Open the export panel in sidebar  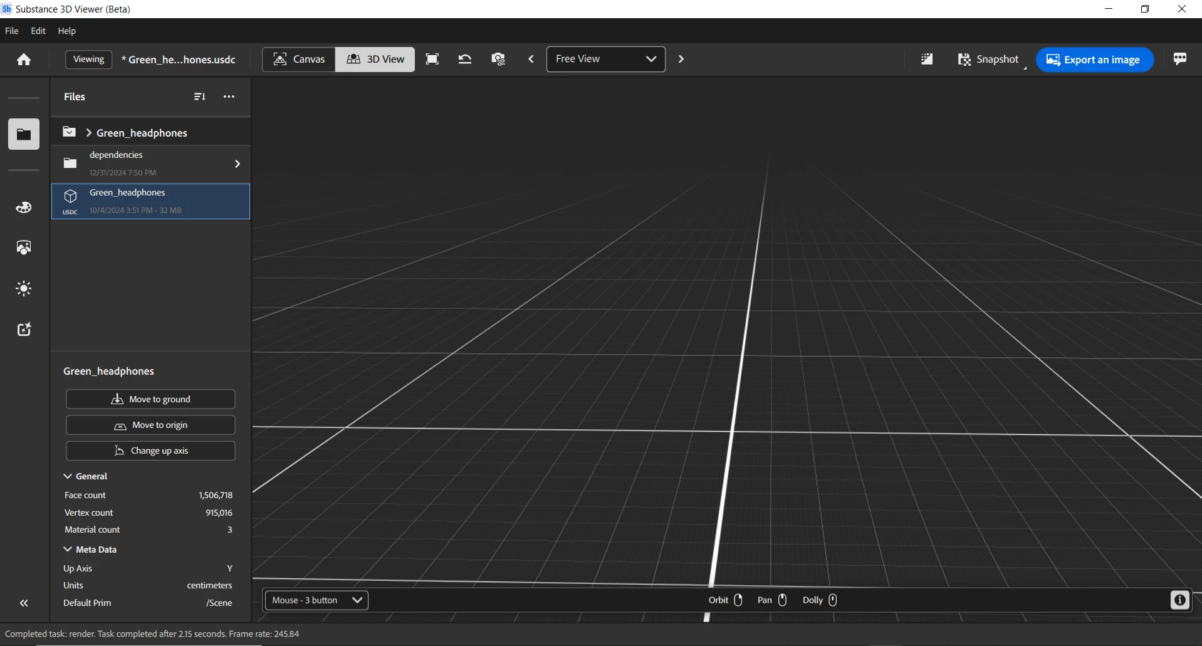click(x=24, y=330)
